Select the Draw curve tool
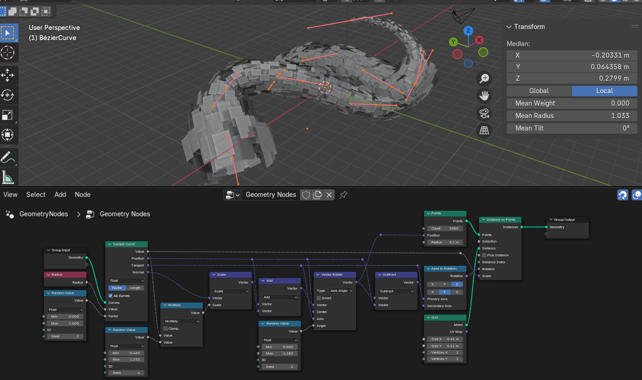 click(8, 157)
